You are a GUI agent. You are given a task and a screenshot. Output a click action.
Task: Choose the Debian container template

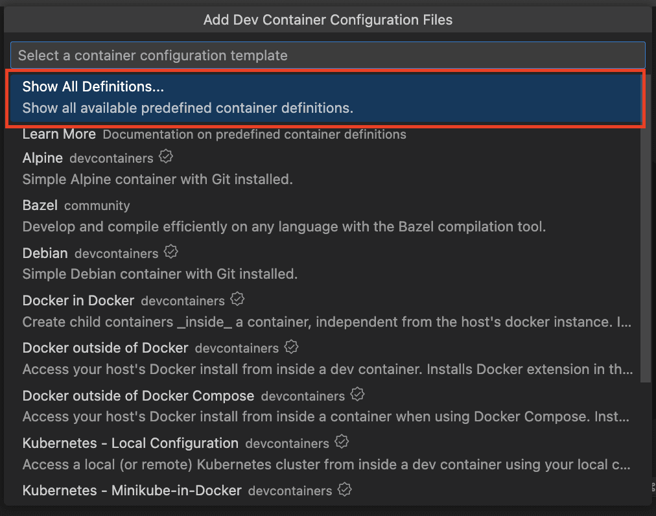(x=325, y=263)
